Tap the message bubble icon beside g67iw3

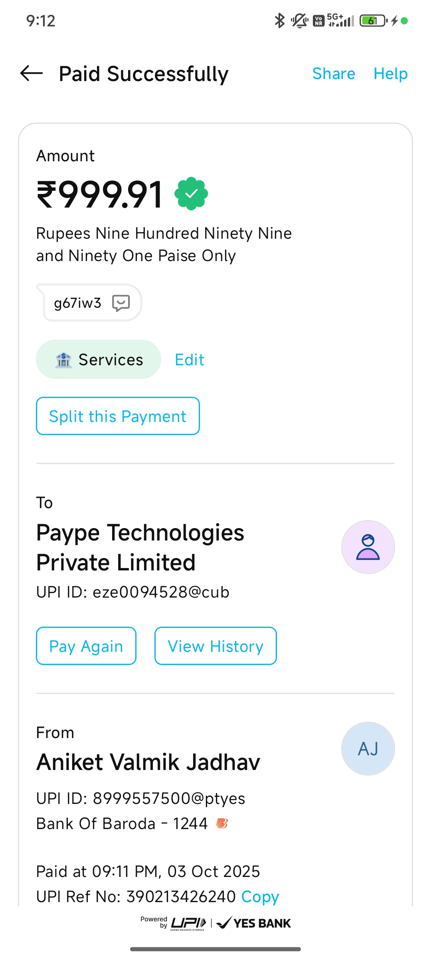[121, 303]
